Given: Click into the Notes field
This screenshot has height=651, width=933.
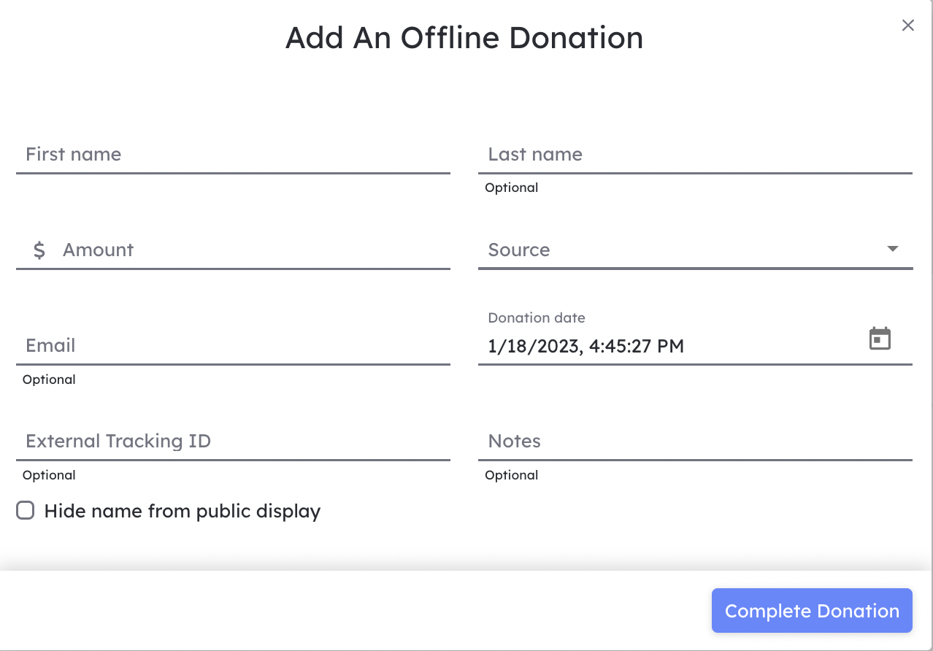Looking at the screenshot, I should (695, 442).
